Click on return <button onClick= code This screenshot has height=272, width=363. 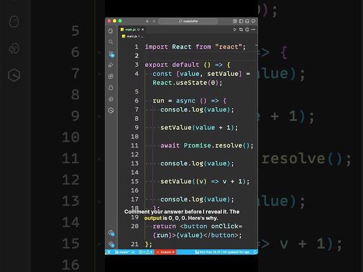[x=197, y=226]
